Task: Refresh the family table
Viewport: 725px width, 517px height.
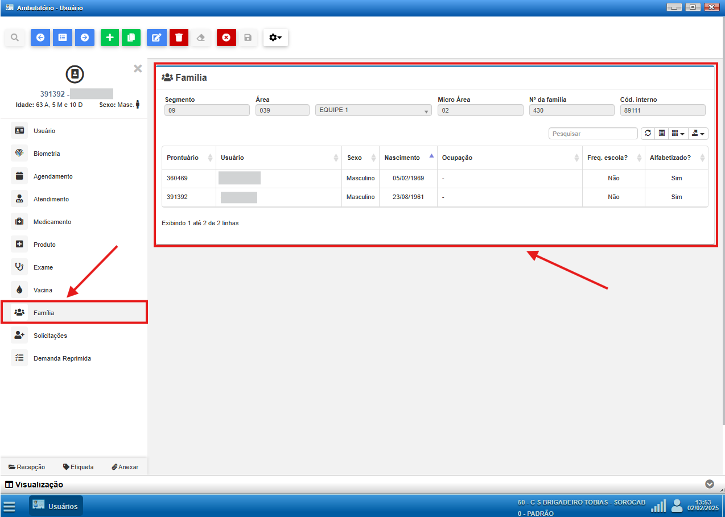Action: pyautogui.click(x=648, y=133)
